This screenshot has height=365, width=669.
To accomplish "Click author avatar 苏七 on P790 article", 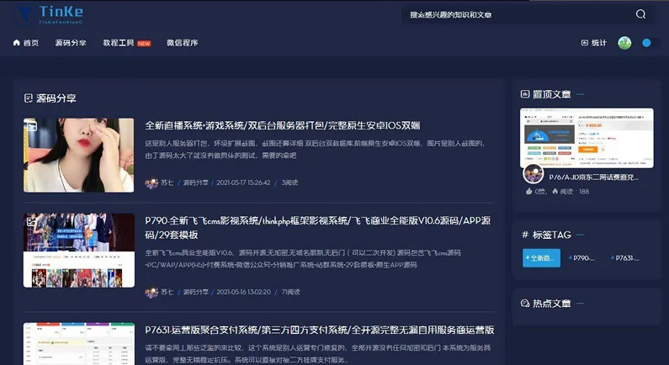I will pos(151,292).
